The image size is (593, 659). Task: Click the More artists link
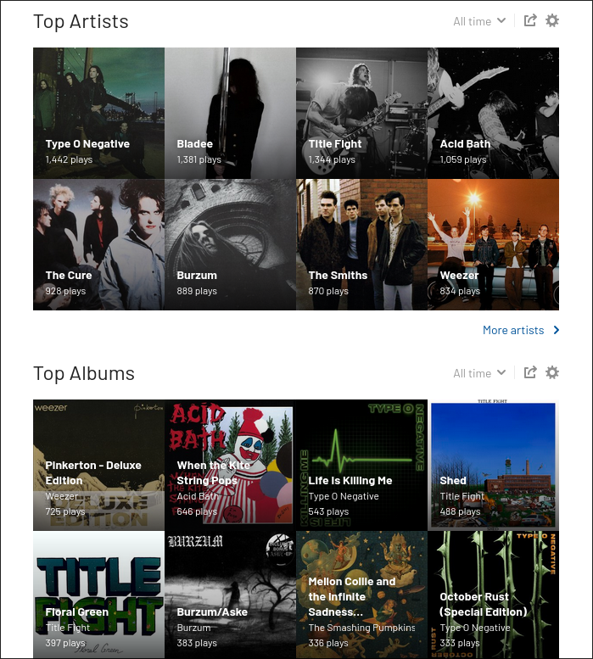tap(513, 330)
